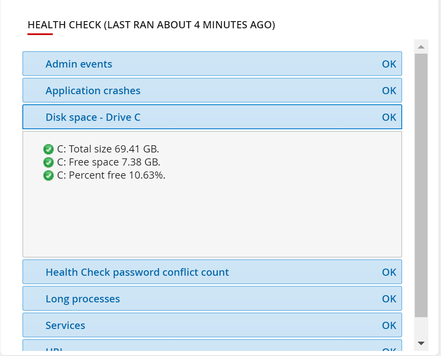The width and height of the screenshot is (441, 356).
Task: Expand the Application crashes section
Action: click(x=93, y=91)
